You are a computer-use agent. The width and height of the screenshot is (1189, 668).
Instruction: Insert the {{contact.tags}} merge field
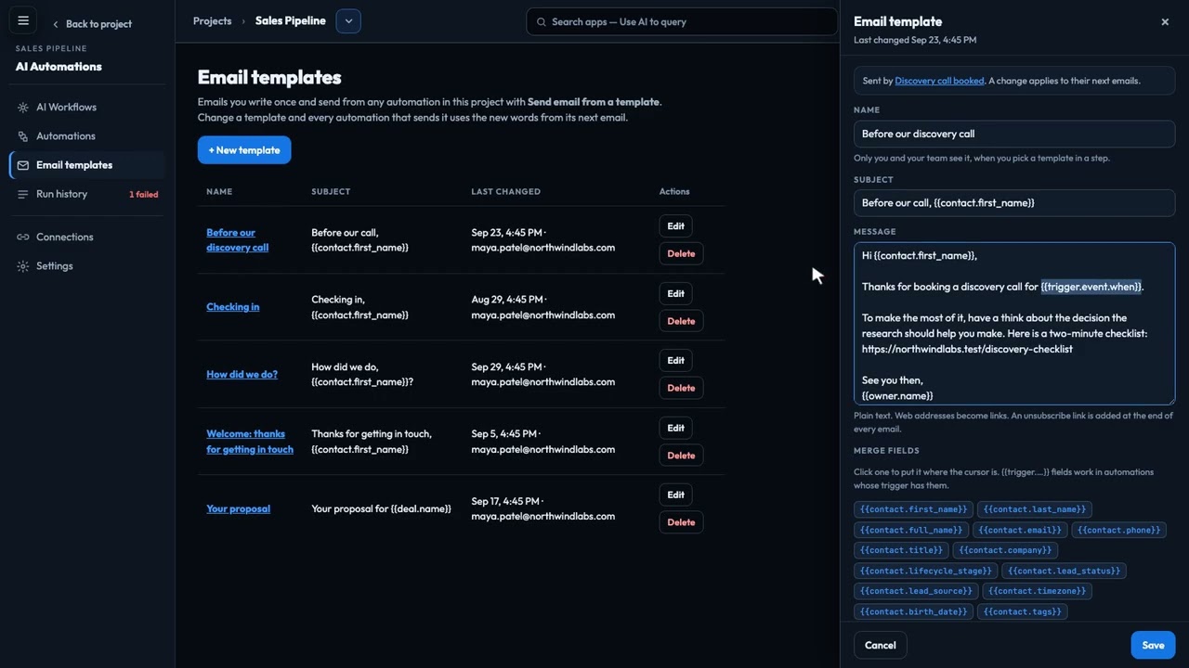[1022, 611]
